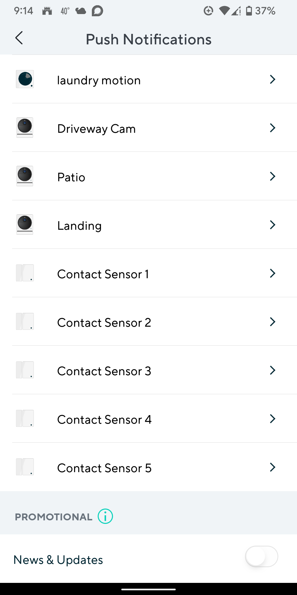Expand the Driveway Cam chevron
Viewport: 297px width, 595px height.
click(273, 128)
